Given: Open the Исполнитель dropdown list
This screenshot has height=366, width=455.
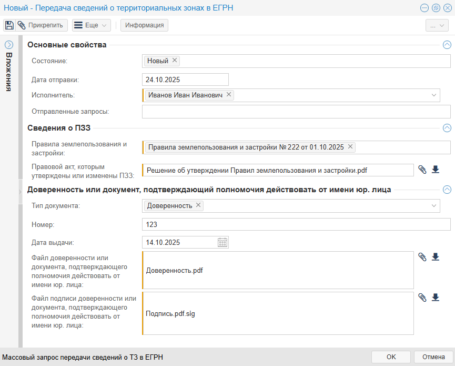Looking at the screenshot, I should [434, 95].
